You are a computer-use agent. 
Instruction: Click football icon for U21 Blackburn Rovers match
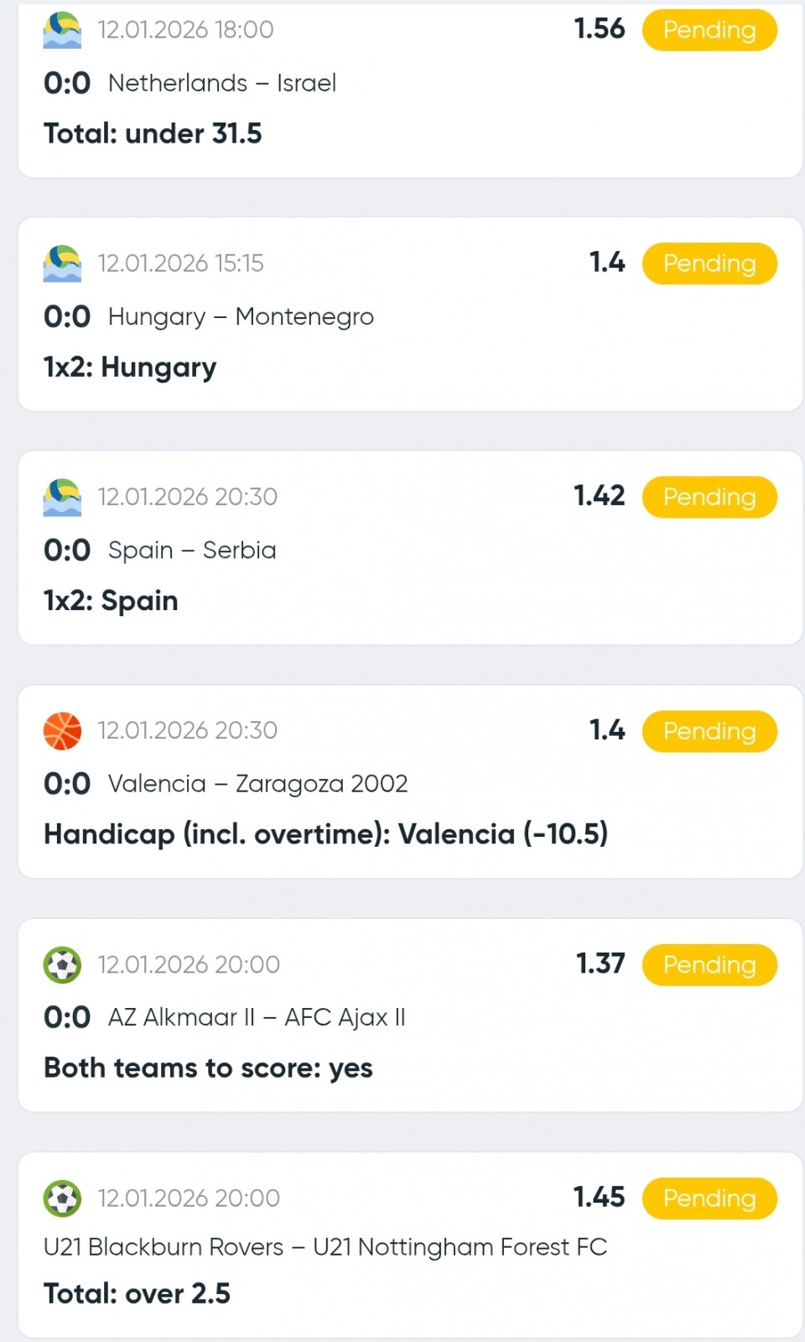click(x=62, y=1198)
